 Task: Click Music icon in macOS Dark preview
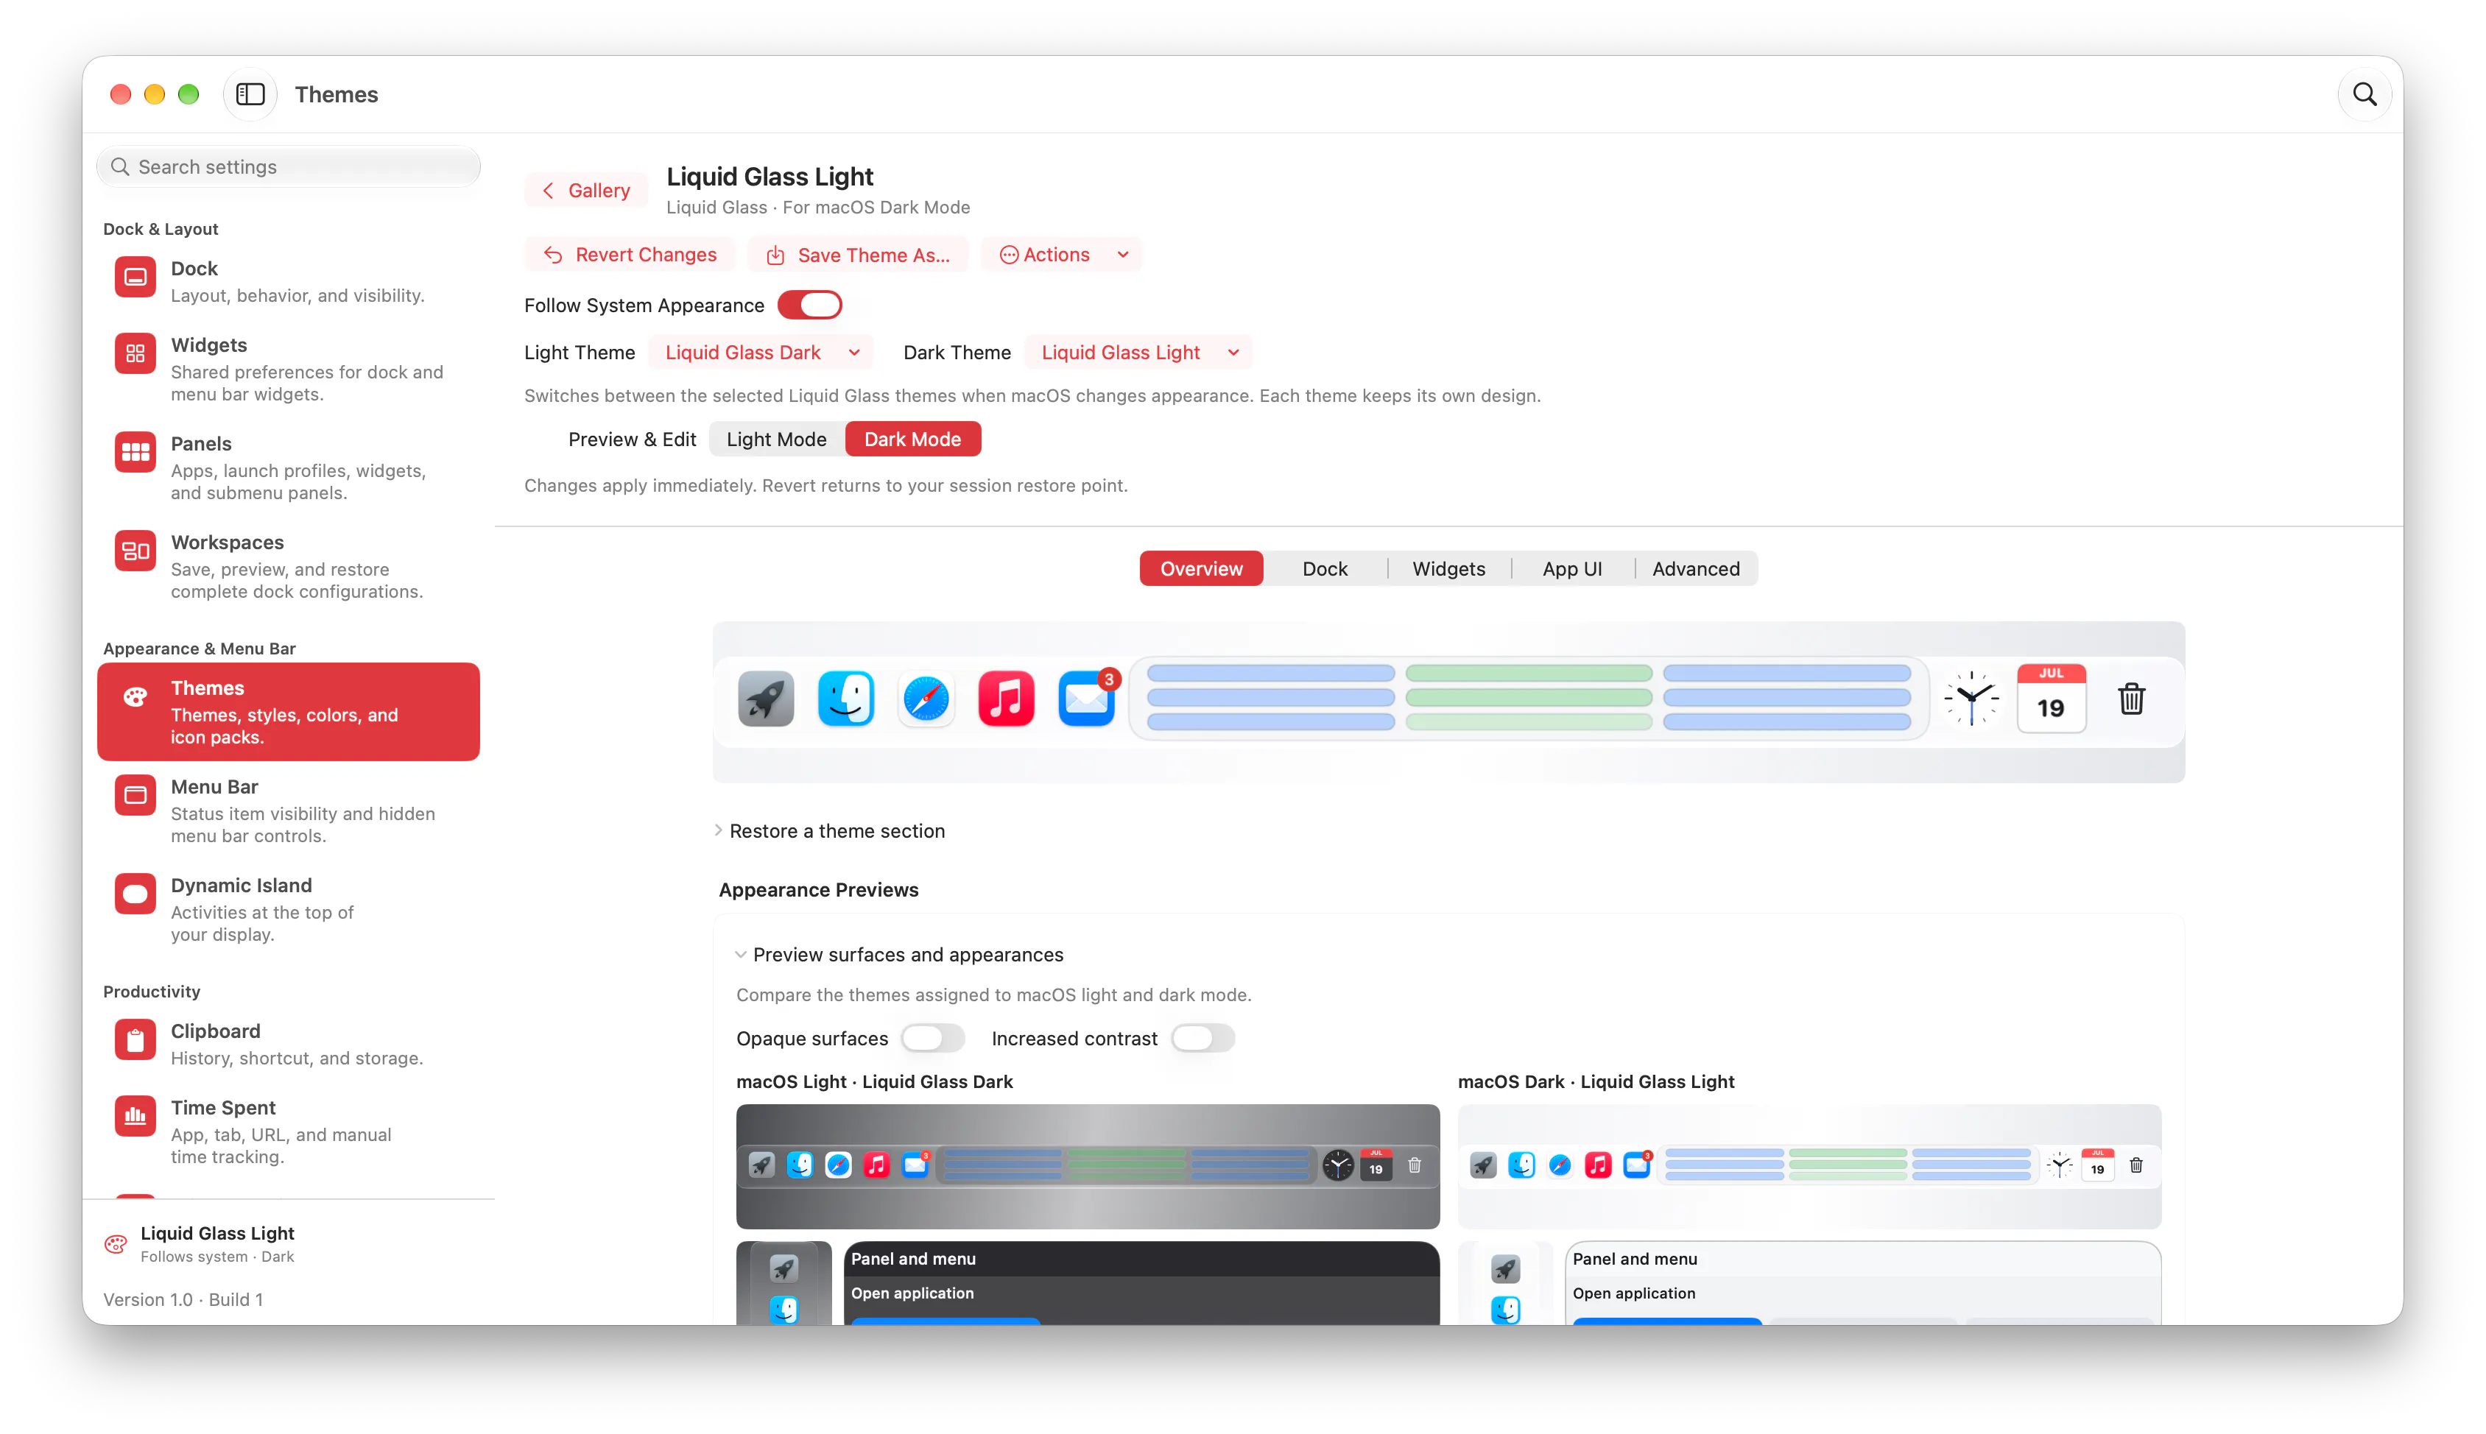tap(1598, 1166)
